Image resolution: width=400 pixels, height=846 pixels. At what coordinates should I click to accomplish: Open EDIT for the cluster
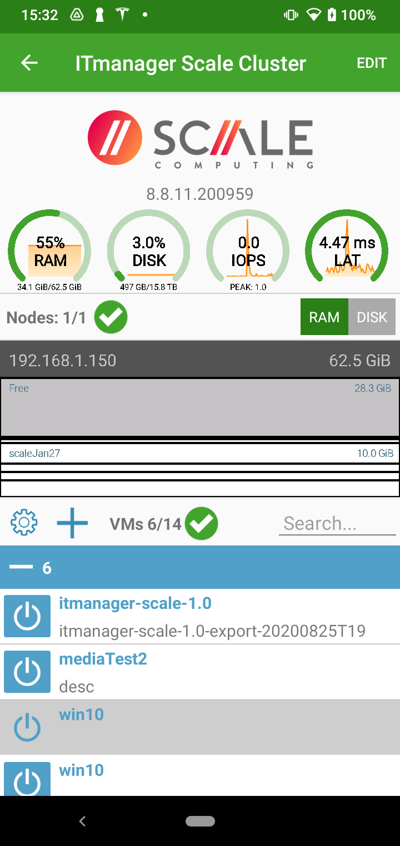pos(371,62)
